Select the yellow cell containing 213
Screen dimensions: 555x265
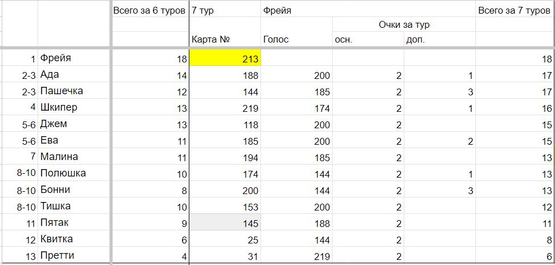[x=225, y=58]
